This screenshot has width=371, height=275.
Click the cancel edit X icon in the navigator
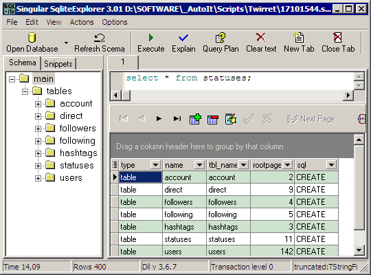pos(267,119)
